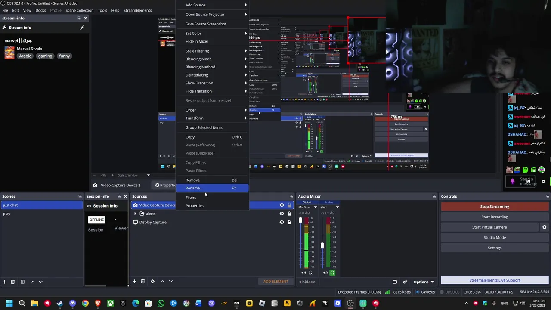
Task: Mute the alert audio channel
Action: [325, 273]
